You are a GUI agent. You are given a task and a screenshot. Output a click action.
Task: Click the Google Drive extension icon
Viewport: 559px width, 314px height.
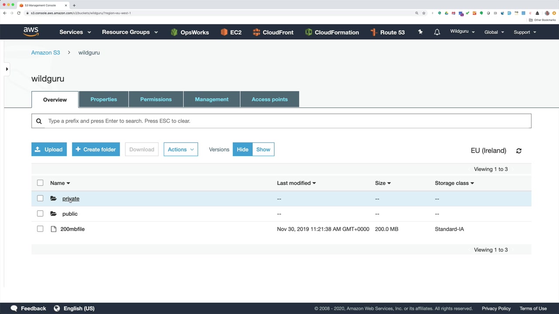pos(446,13)
